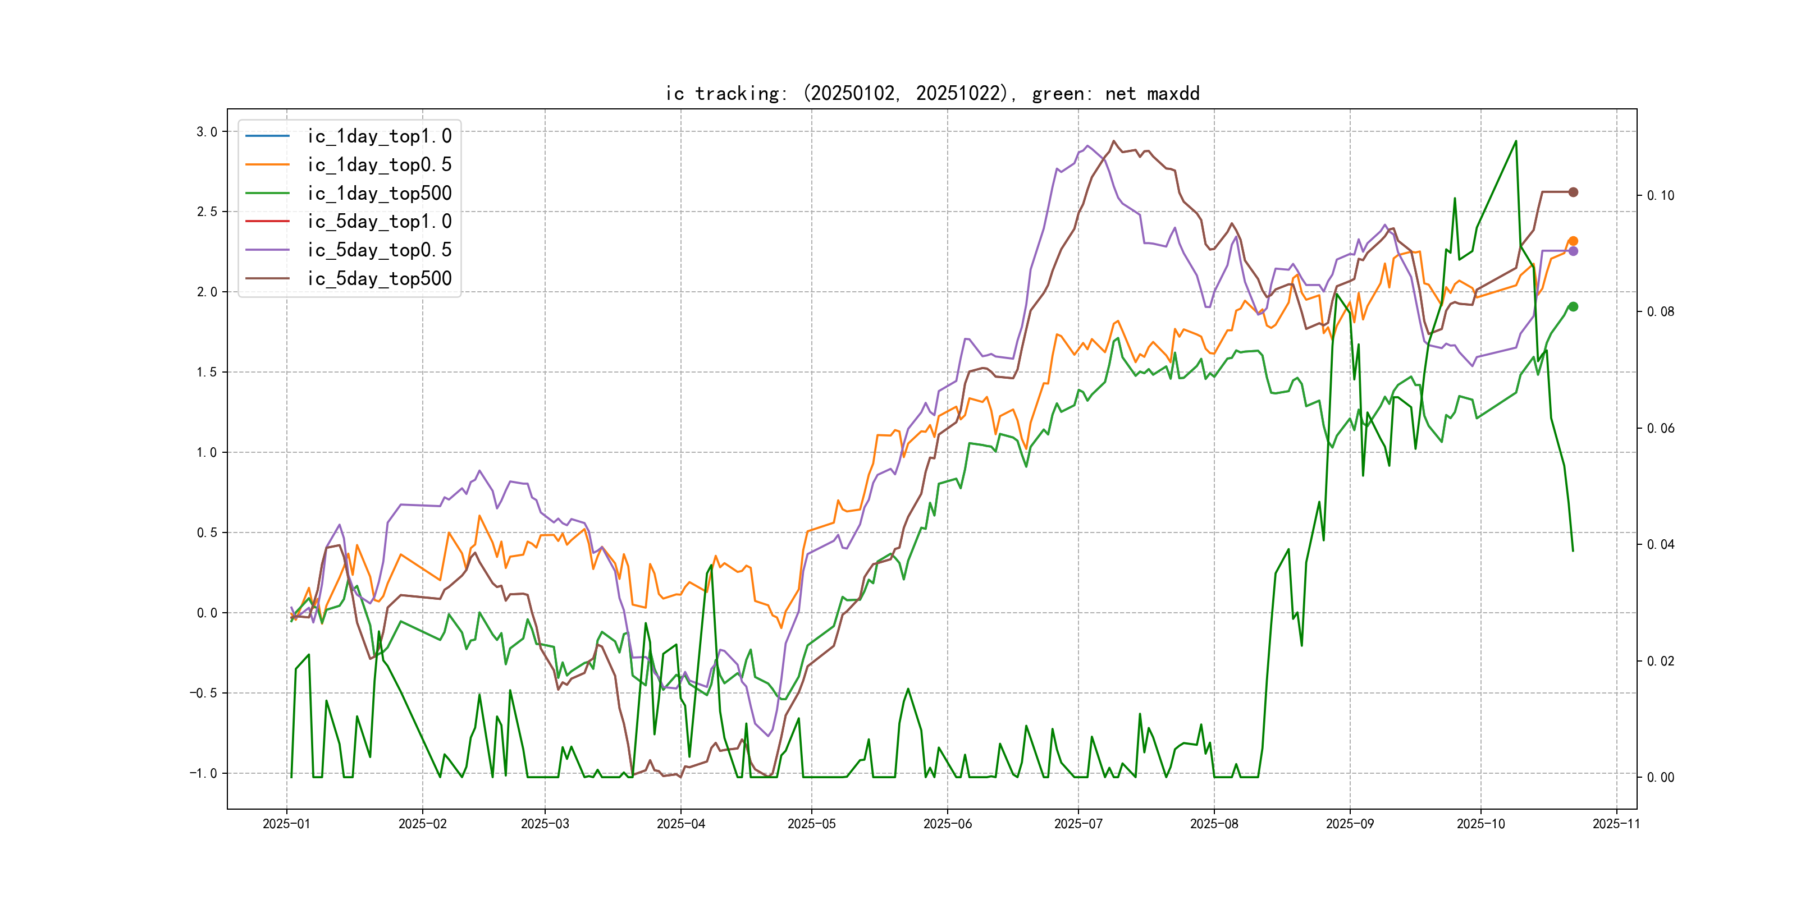The image size is (1819, 909).
Task: Pick the ic_5day_top500 legend label
Action: point(379,279)
